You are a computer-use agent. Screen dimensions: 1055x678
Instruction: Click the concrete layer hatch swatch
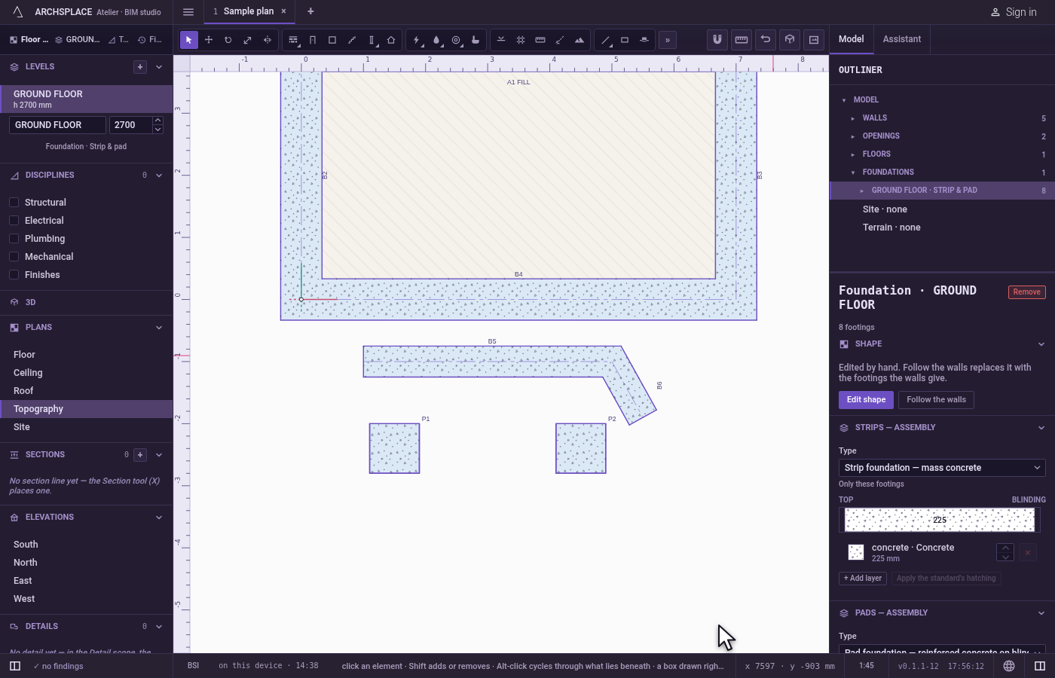856,552
